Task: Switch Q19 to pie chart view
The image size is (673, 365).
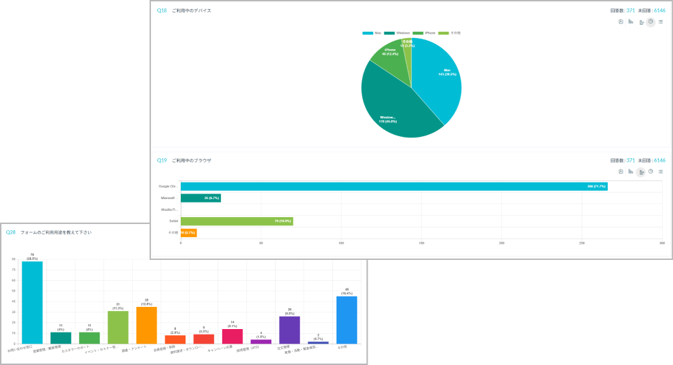Action: click(651, 171)
